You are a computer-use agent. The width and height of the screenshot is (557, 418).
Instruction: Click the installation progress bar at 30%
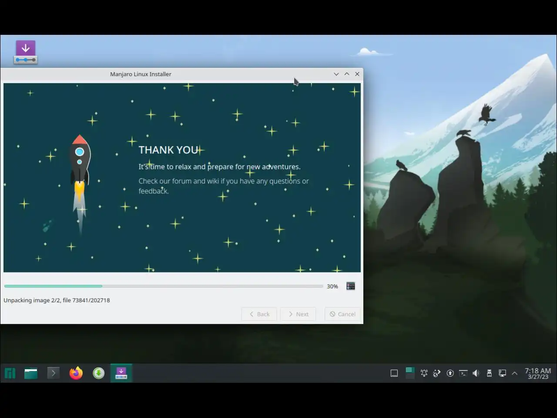pos(164,286)
